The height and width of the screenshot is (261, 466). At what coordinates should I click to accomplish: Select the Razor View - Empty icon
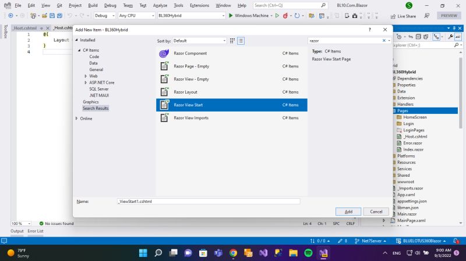(164, 79)
